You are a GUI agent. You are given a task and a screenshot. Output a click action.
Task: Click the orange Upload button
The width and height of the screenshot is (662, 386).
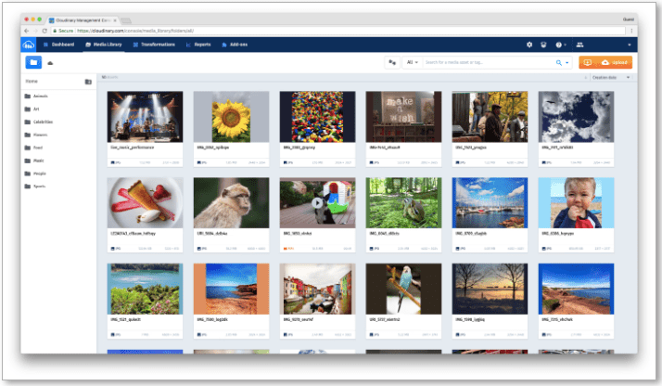pyautogui.click(x=615, y=62)
